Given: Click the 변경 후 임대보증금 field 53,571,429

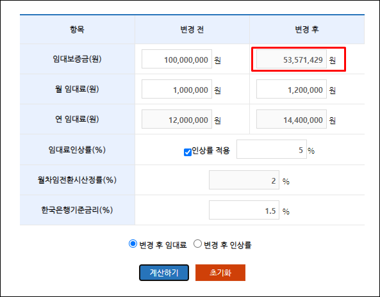Looking at the screenshot, I should pos(292,59).
